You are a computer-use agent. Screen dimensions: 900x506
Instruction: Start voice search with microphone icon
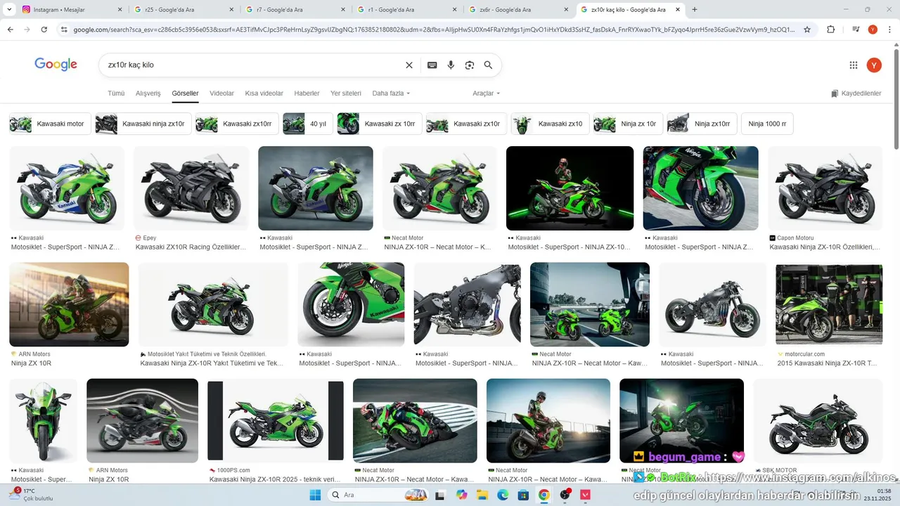[451, 65]
